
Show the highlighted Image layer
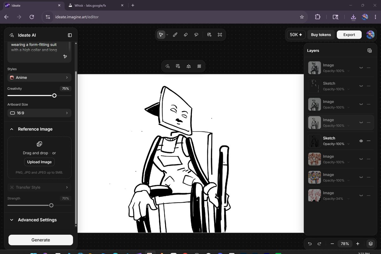pos(361,123)
